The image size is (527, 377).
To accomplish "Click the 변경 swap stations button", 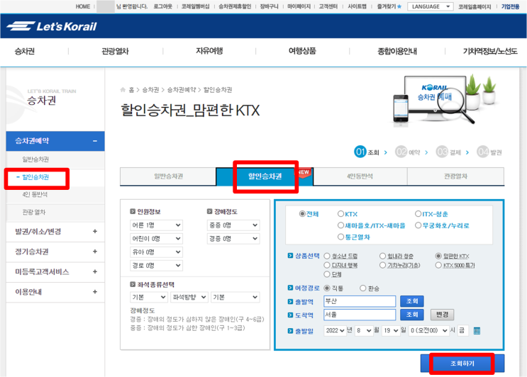I will click(442, 315).
